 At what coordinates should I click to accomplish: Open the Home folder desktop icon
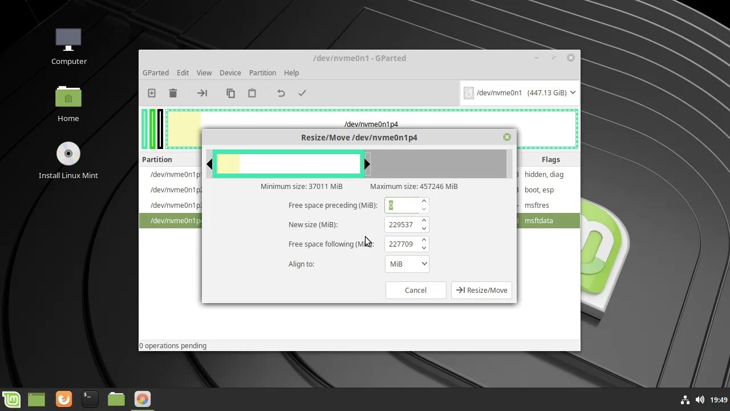[x=68, y=103]
